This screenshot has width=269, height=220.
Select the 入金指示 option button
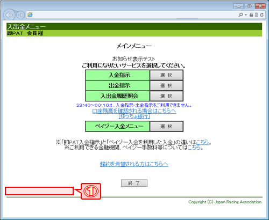[166, 75]
